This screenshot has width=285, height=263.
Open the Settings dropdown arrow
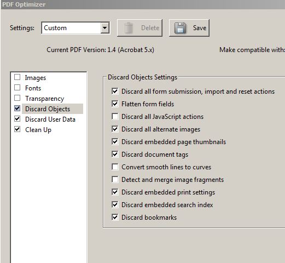(x=104, y=28)
